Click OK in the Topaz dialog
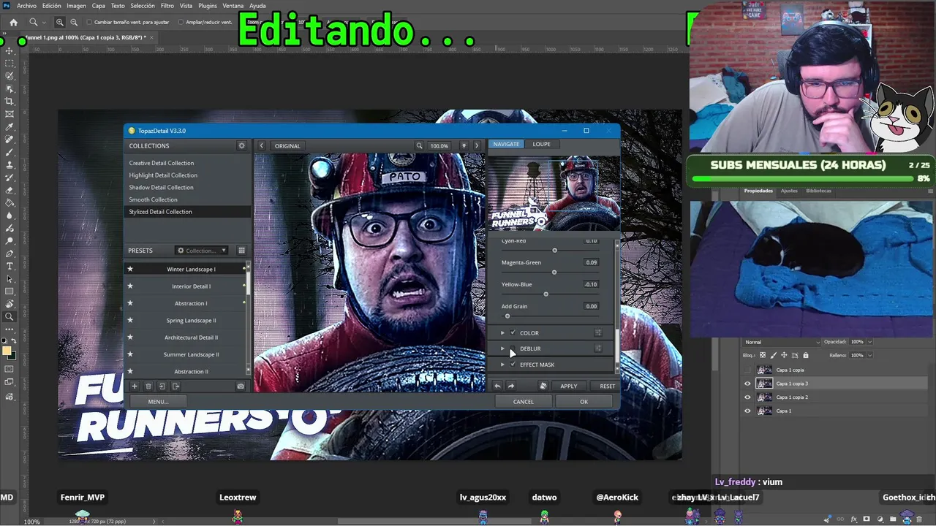 click(x=584, y=401)
